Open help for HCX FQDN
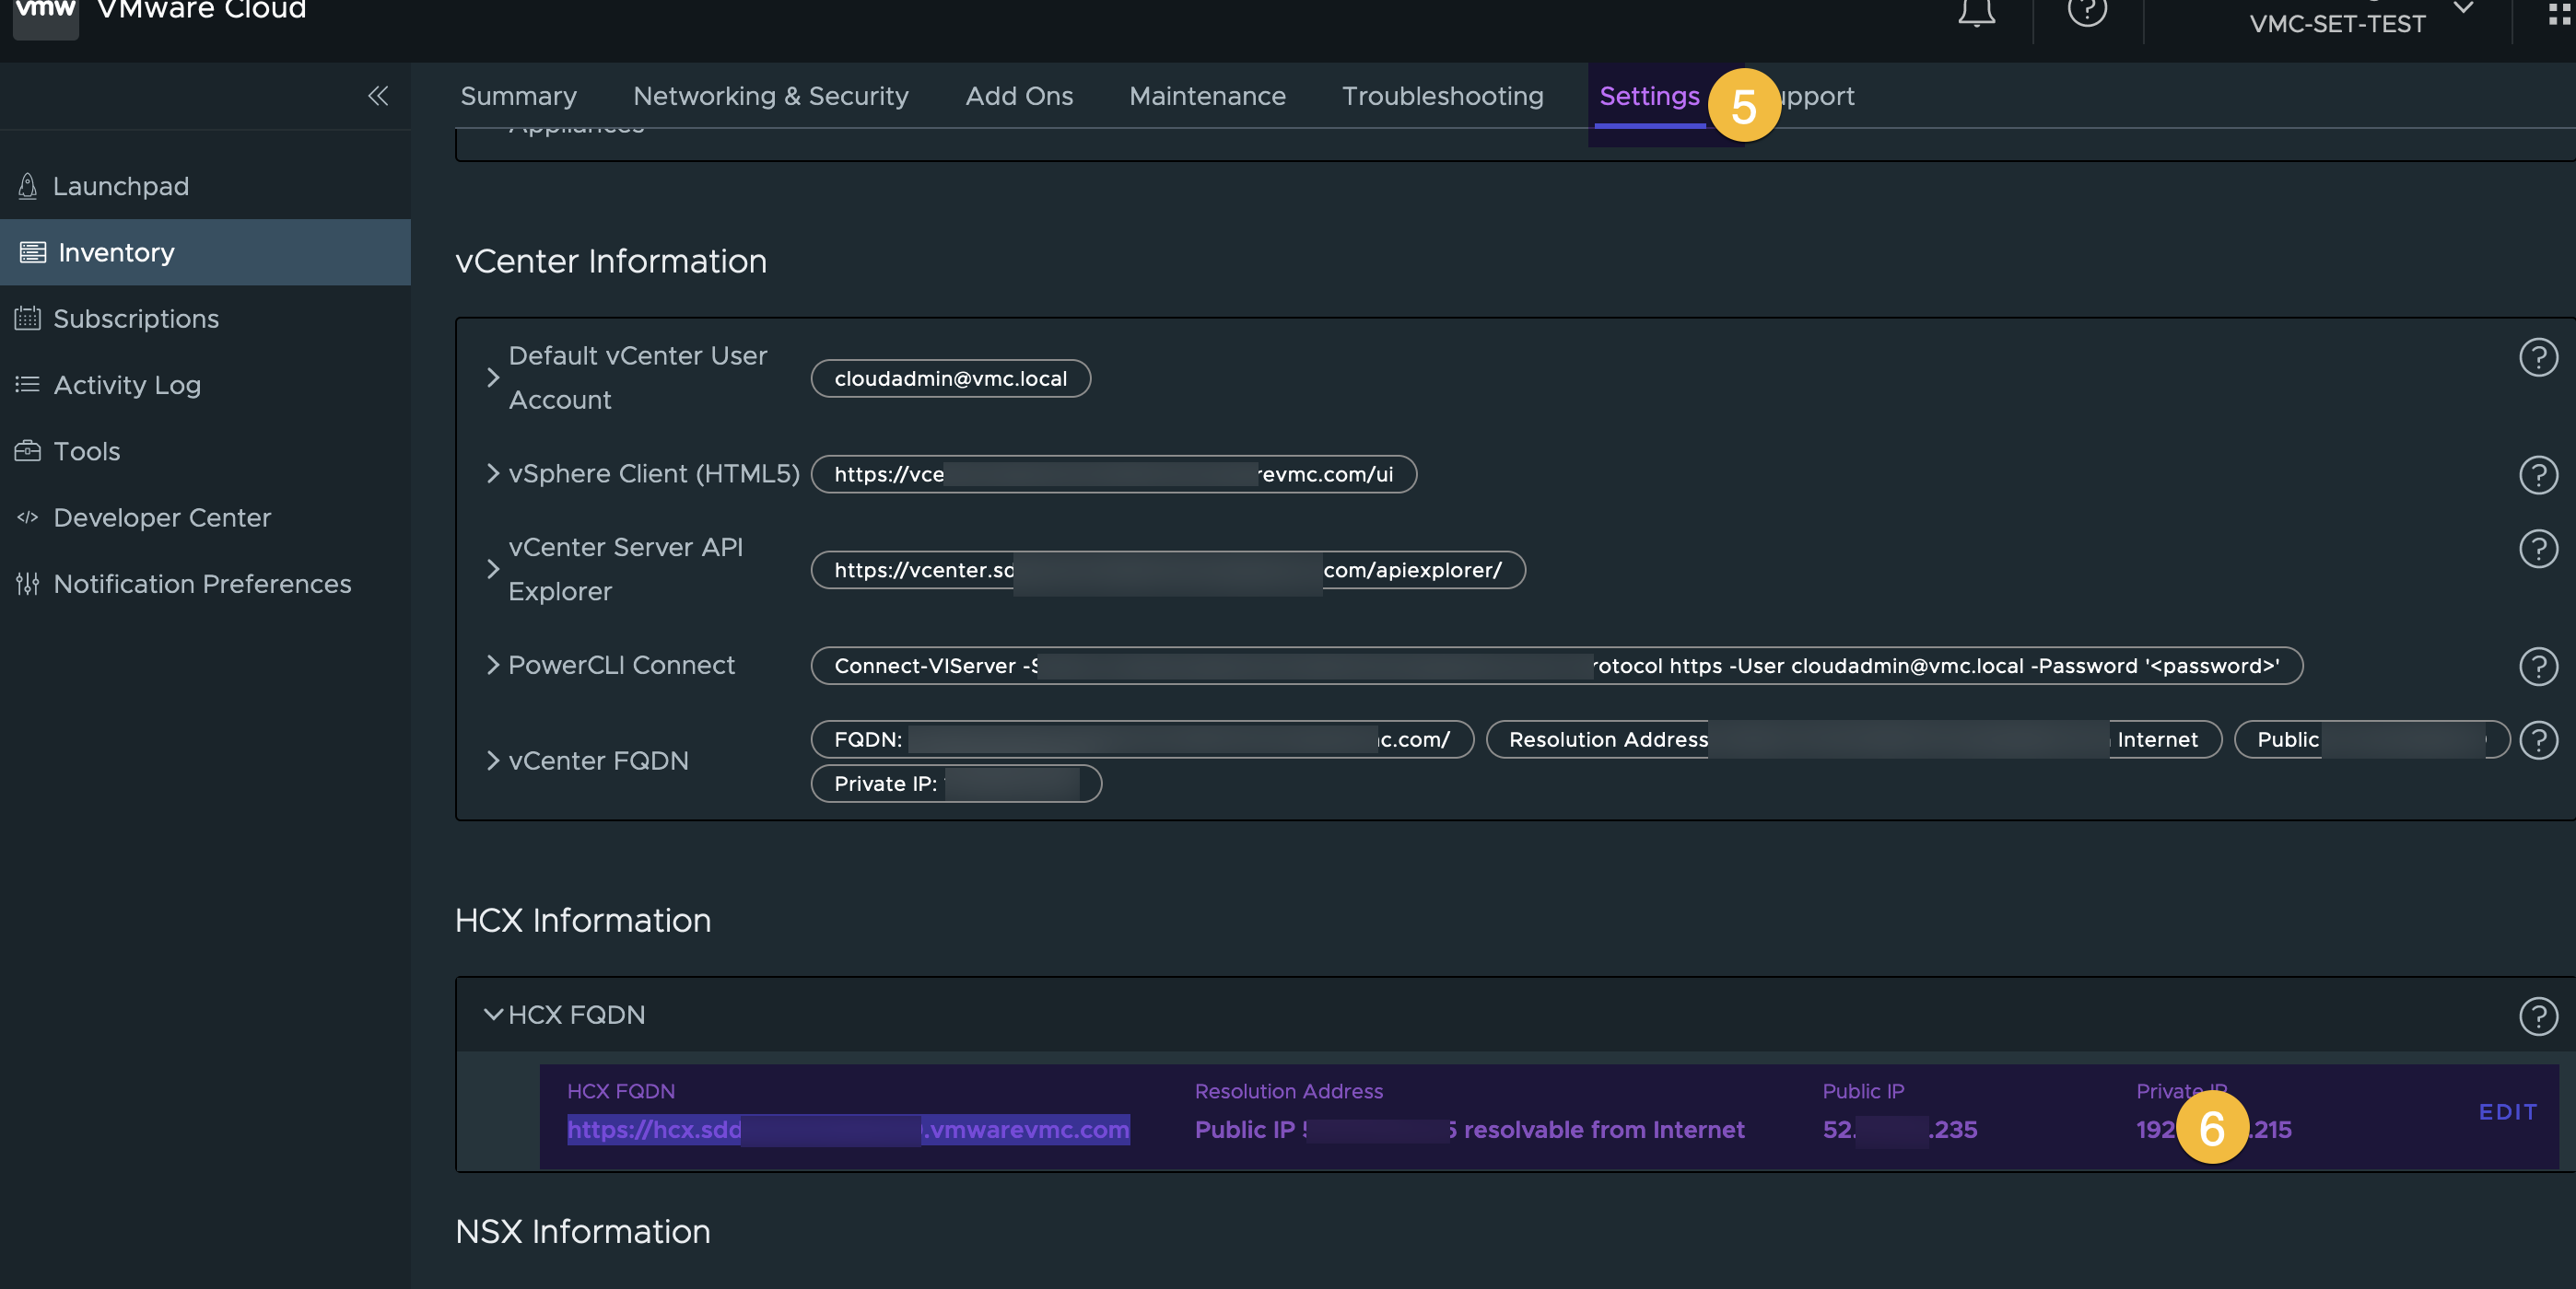The height and width of the screenshot is (1289, 2576). [2538, 1016]
